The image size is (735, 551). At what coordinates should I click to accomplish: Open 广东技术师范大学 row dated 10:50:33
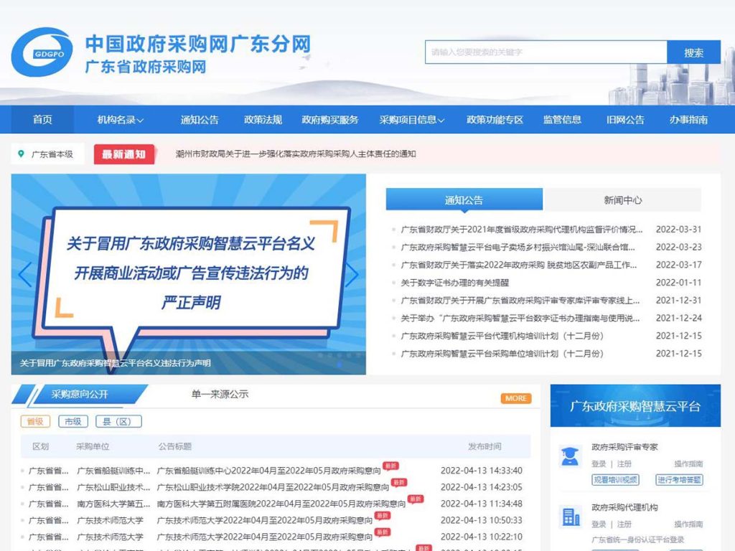coord(265,521)
